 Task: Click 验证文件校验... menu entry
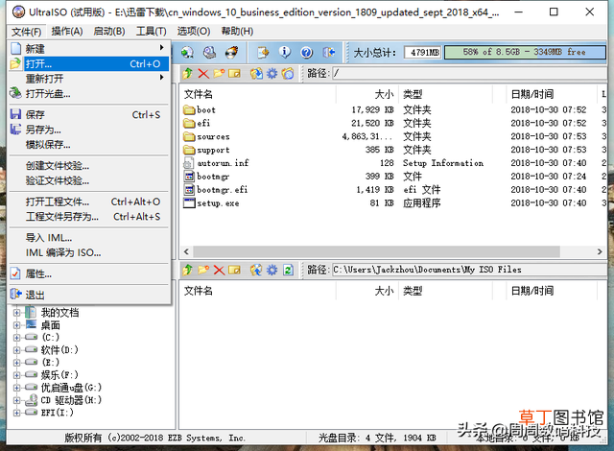tap(89, 180)
